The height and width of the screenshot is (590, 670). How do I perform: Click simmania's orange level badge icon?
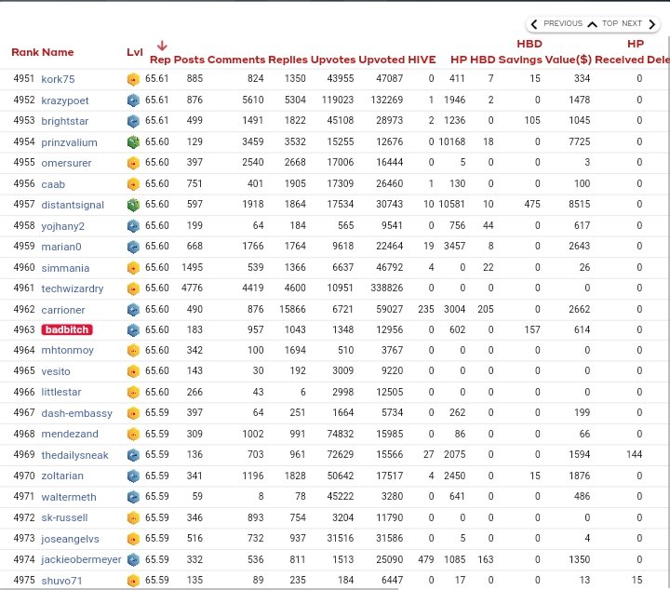133,268
